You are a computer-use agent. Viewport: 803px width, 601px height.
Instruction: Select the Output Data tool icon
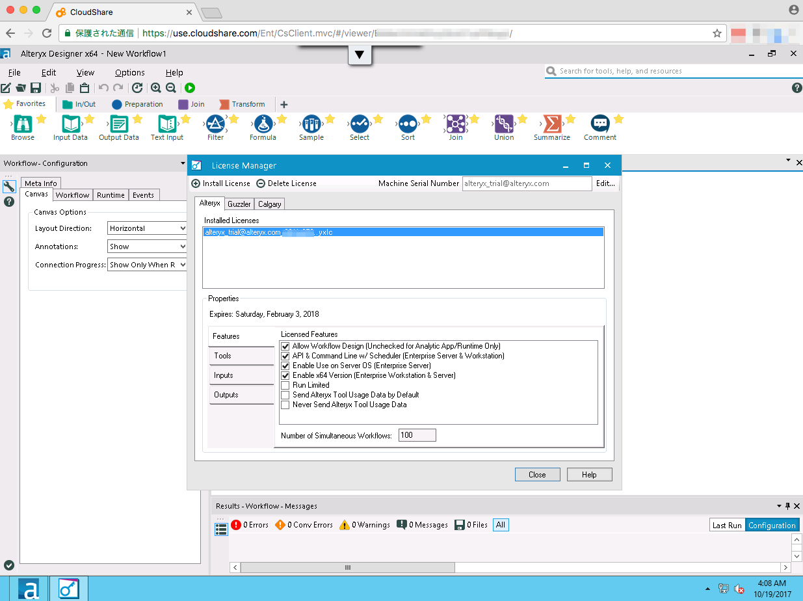pos(119,124)
